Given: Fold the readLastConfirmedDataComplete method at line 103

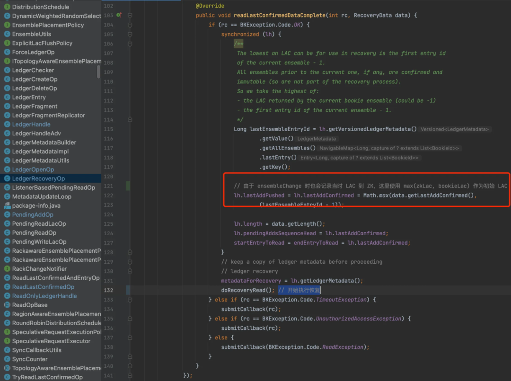Looking at the screenshot, I should (130, 15).
